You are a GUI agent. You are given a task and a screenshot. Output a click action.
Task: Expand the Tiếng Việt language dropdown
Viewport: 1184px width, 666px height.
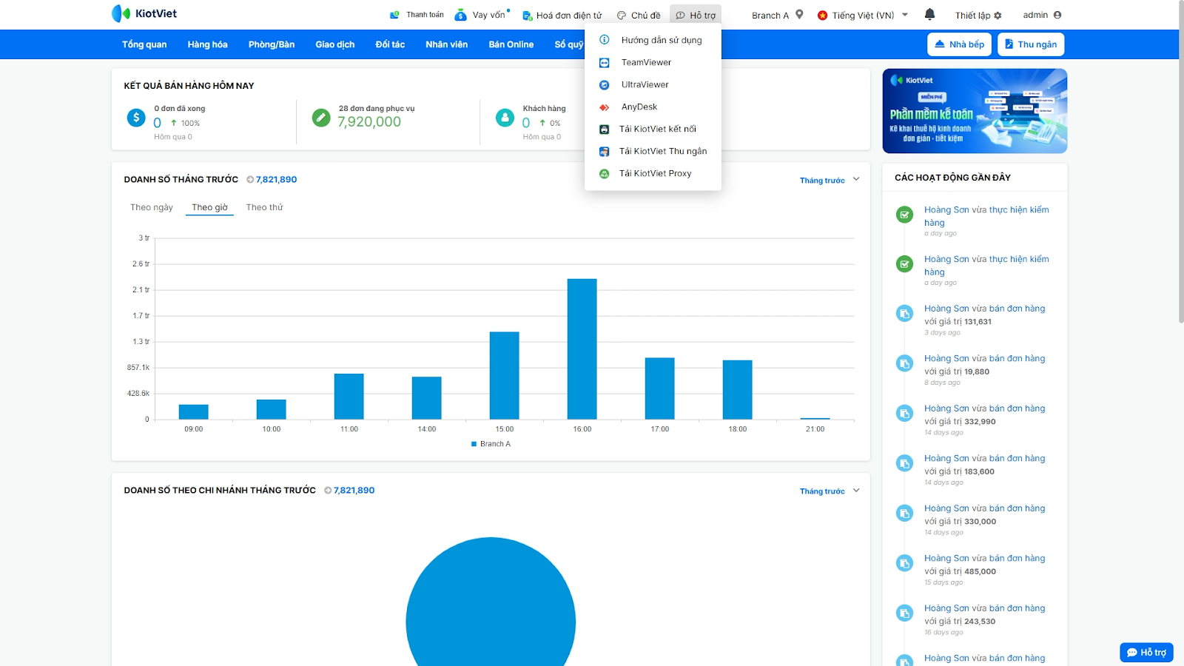pos(904,15)
